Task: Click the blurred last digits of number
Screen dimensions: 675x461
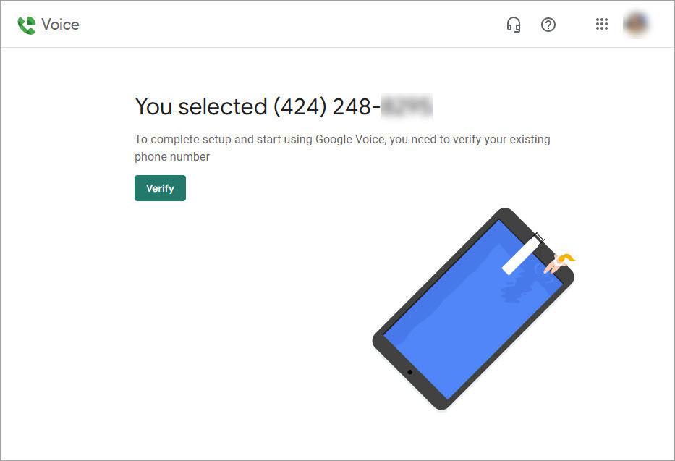Action: 407,106
